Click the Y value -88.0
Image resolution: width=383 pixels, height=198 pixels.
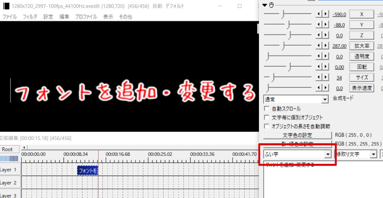[339, 25]
